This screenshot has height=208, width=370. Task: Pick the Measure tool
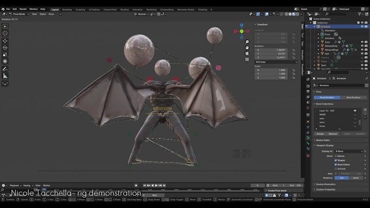point(5,76)
